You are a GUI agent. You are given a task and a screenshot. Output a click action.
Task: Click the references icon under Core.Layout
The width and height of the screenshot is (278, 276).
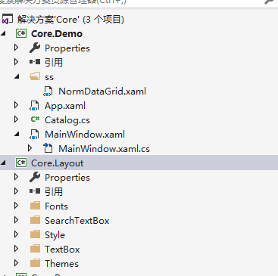(x=35, y=191)
